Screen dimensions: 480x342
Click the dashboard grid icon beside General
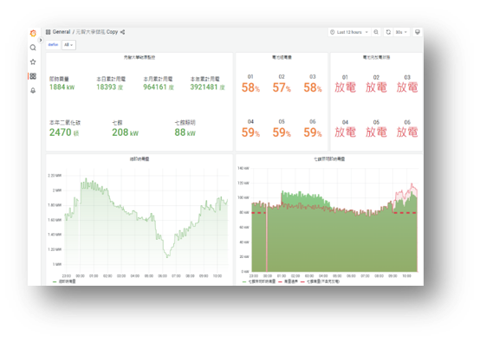48,32
